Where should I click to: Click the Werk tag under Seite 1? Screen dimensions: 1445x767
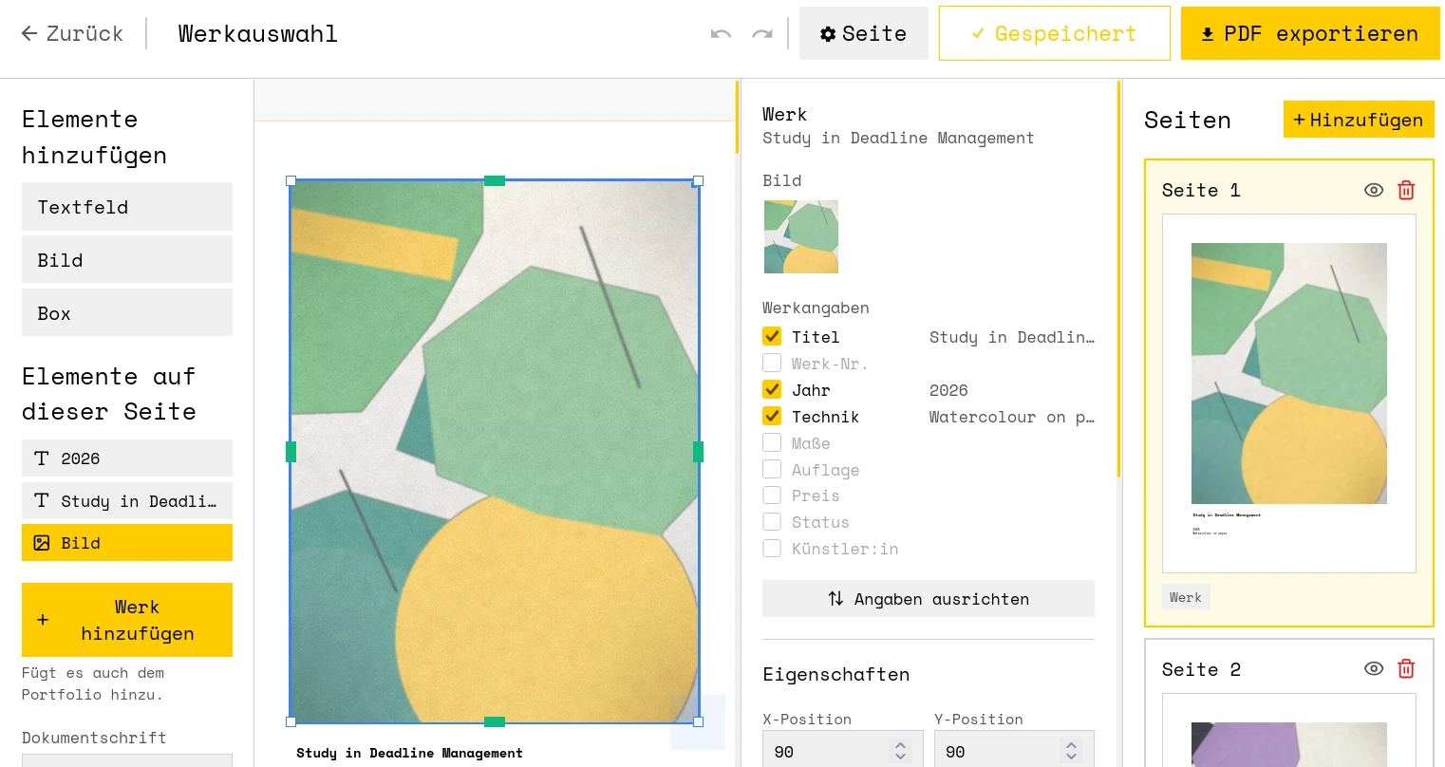pos(1186,597)
